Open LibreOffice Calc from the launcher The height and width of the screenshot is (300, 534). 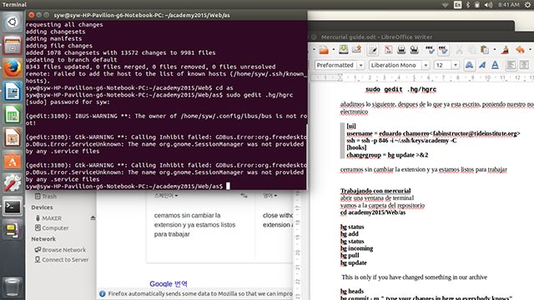[13, 115]
